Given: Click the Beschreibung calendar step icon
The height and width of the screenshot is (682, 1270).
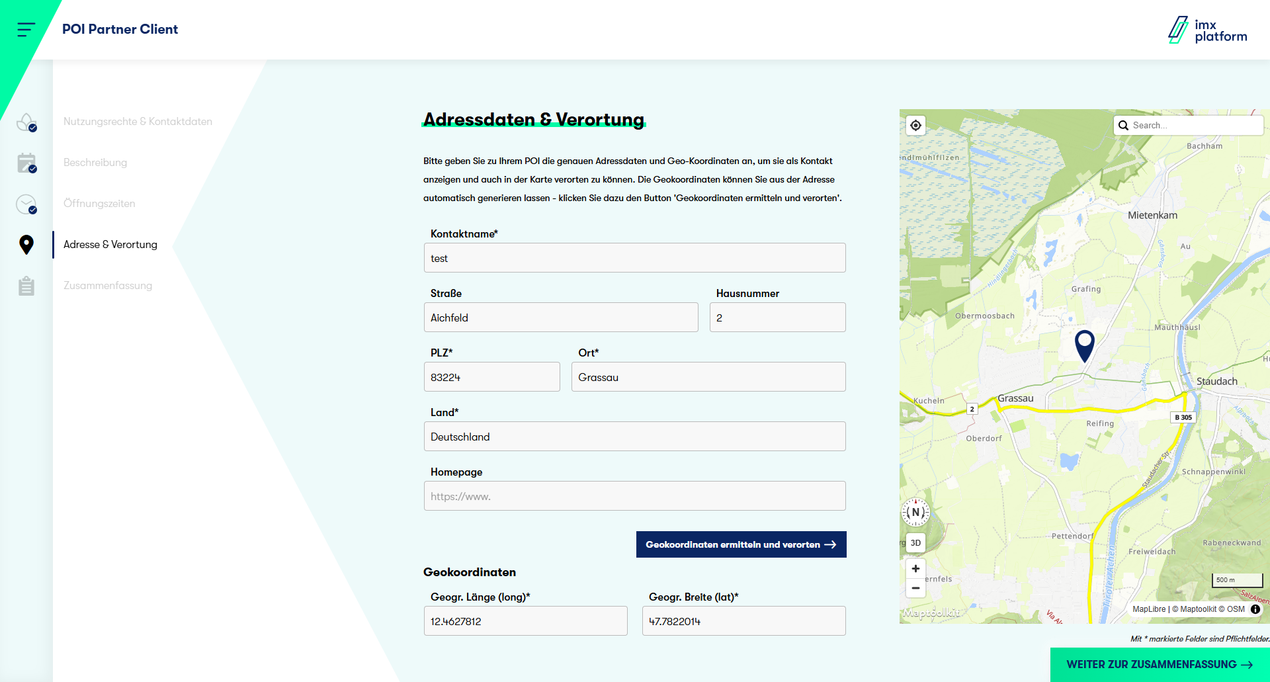Looking at the screenshot, I should [x=26, y=163].
